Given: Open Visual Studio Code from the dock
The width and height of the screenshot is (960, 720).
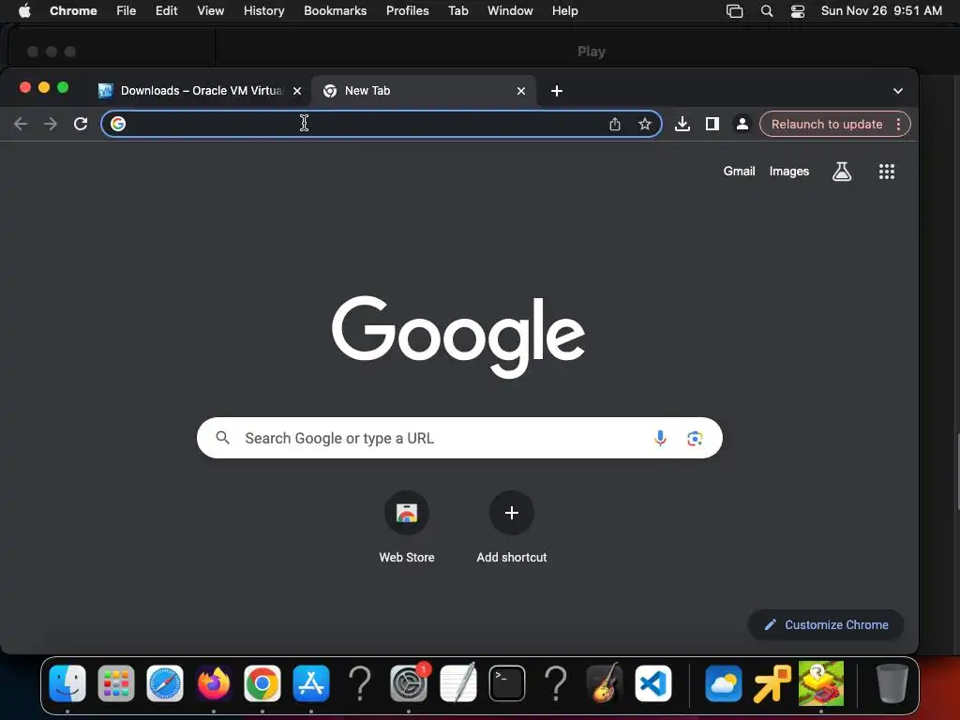Looking at the screenshot, I should click(653, 683).
